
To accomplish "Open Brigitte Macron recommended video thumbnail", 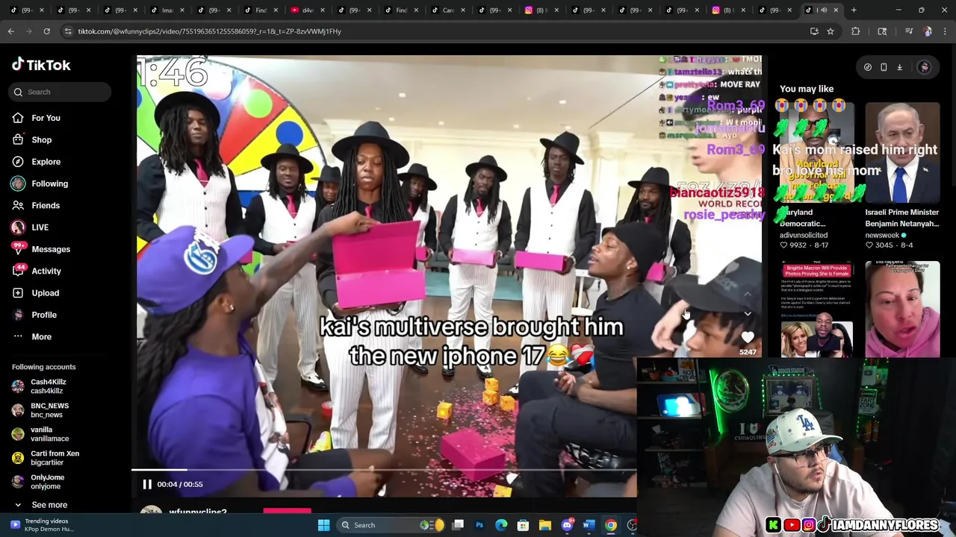I will click(817, 309).
